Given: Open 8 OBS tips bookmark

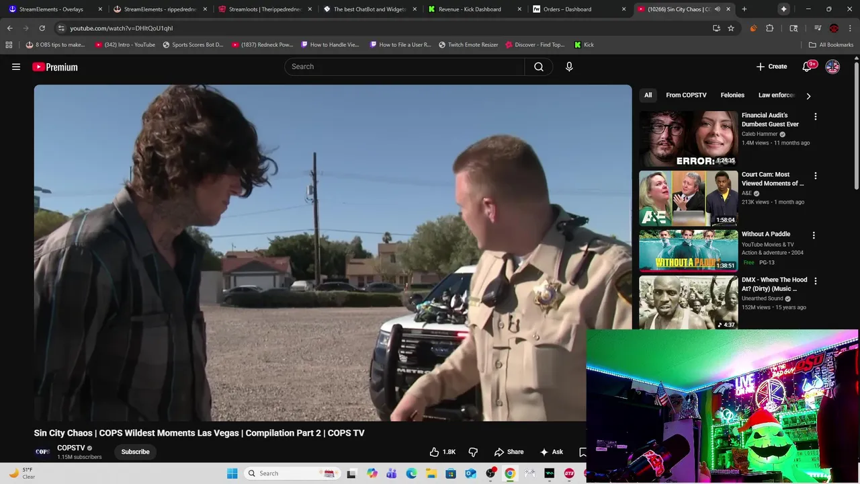Looking at the screenshot, I should 55,45.
